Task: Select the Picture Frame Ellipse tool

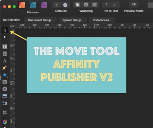Action: point(5,89)
